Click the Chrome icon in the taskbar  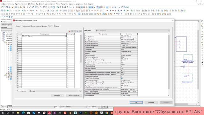[x=107, y=113]
